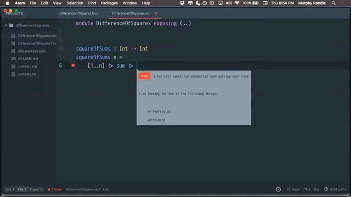
Task: Click the Murphy Randle user name
Action: click(x=312, y=3)
